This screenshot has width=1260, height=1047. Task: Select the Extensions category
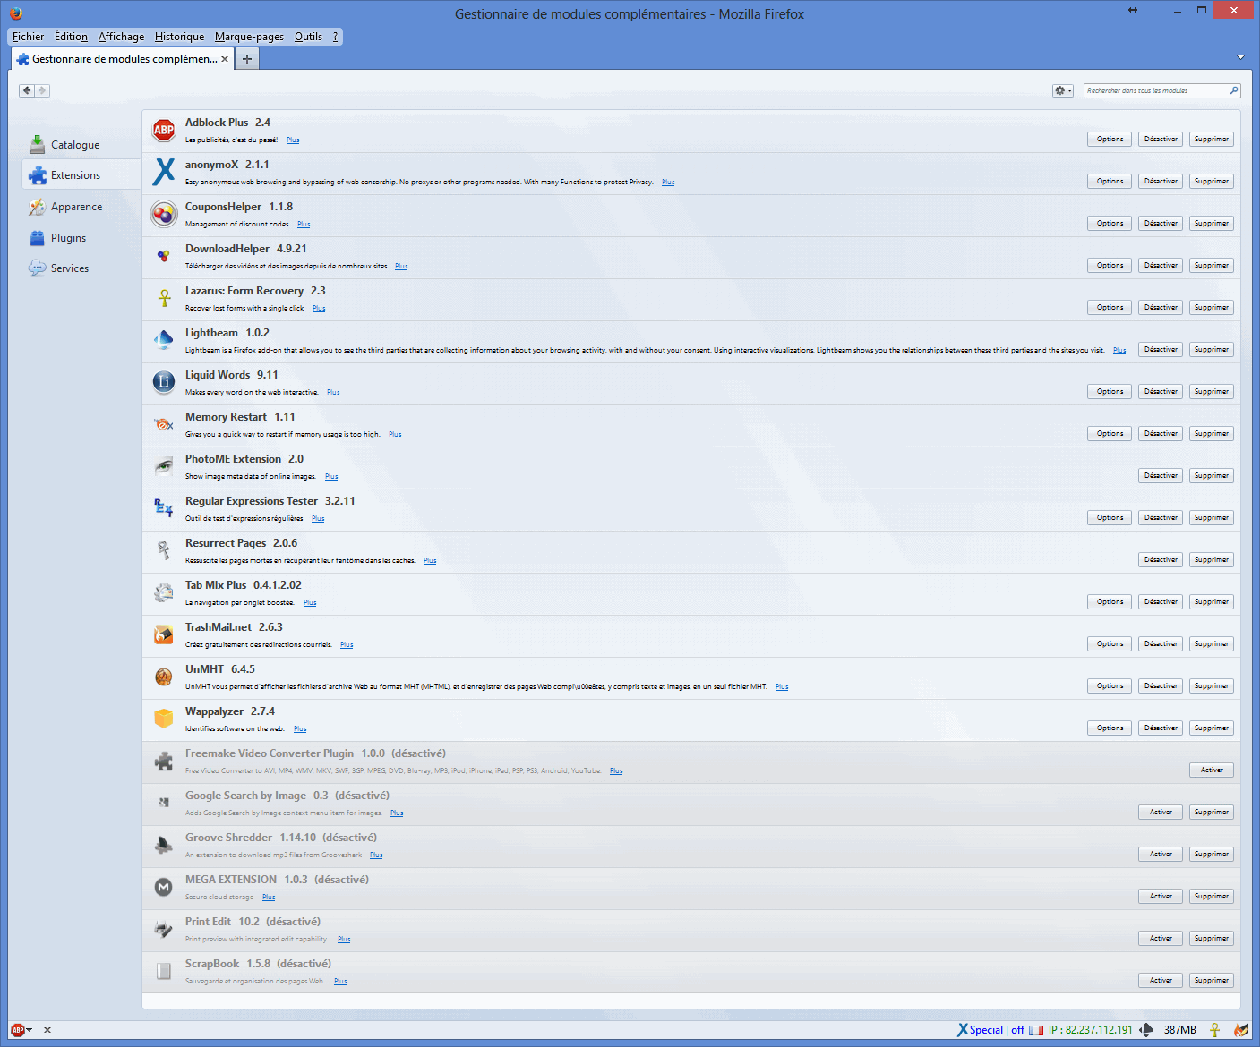(81, 175)
